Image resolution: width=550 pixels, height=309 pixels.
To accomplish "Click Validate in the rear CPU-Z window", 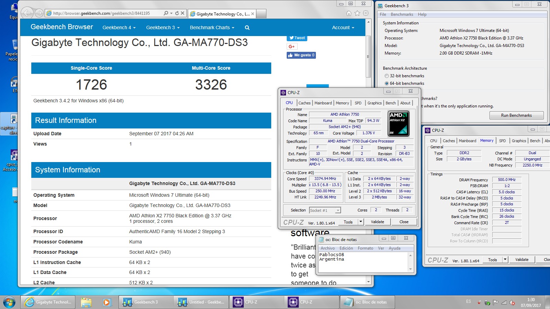I will (x=522, y=260).
